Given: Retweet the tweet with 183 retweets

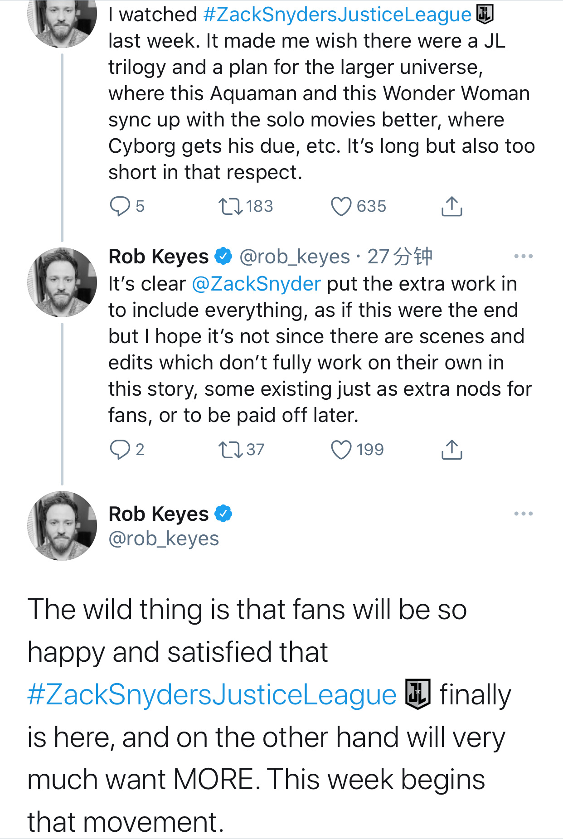Looking at the screenshot, I should pyautogui.click(x=231, y=206).
